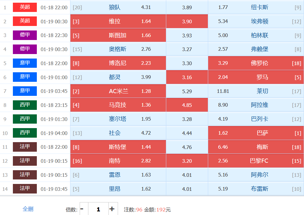Click 英超 league tag for 狼队 match
The height and width of the screenshot is (215, 304).
tap(25, 7)
